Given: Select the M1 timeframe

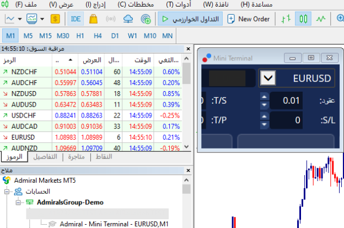Looking at the screenshot, I should click(x=10, y=35).
